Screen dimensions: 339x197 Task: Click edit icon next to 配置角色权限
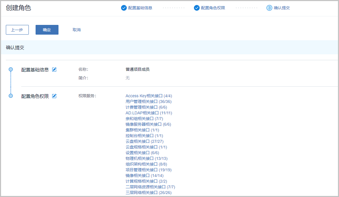click(x=54, y=96)
